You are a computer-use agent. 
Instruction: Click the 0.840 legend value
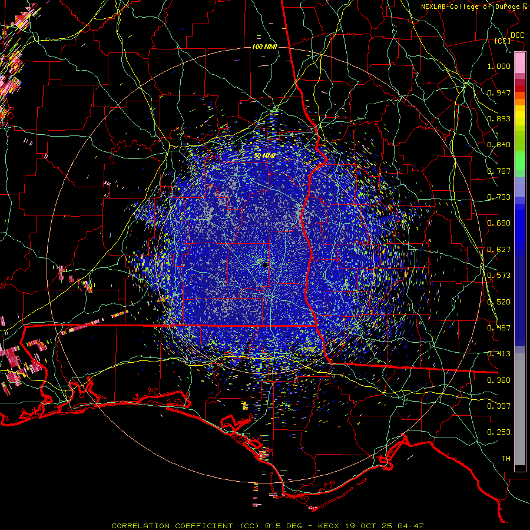(x=499, y=145)
